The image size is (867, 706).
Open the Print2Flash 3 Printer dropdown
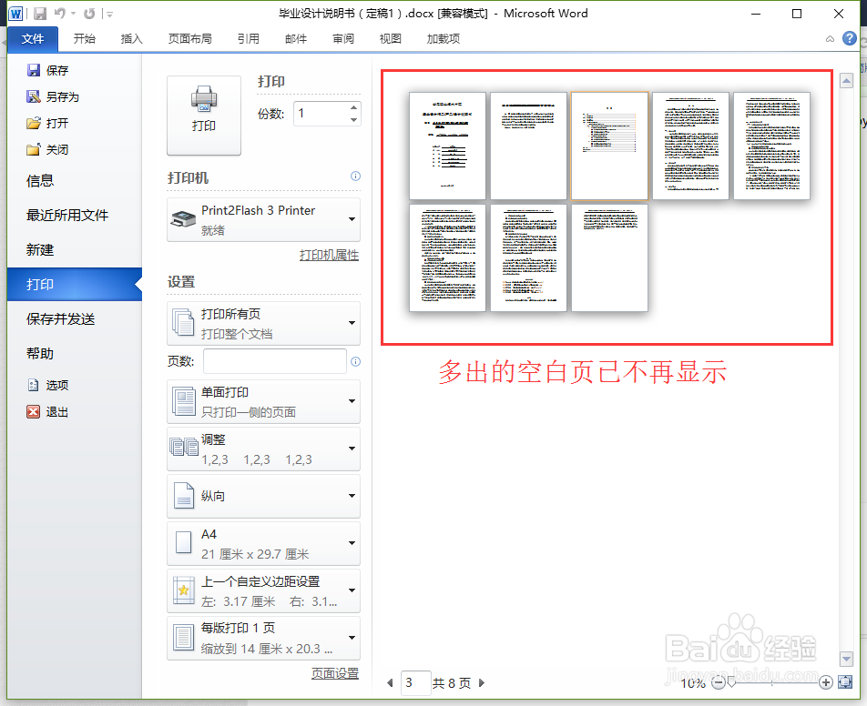coord(263,219)
